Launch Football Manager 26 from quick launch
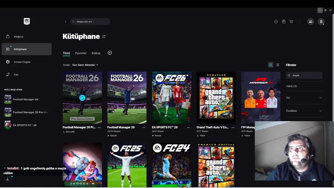This screenshot has height=188, width=334. pyautogui.click(x=26, y=99)
